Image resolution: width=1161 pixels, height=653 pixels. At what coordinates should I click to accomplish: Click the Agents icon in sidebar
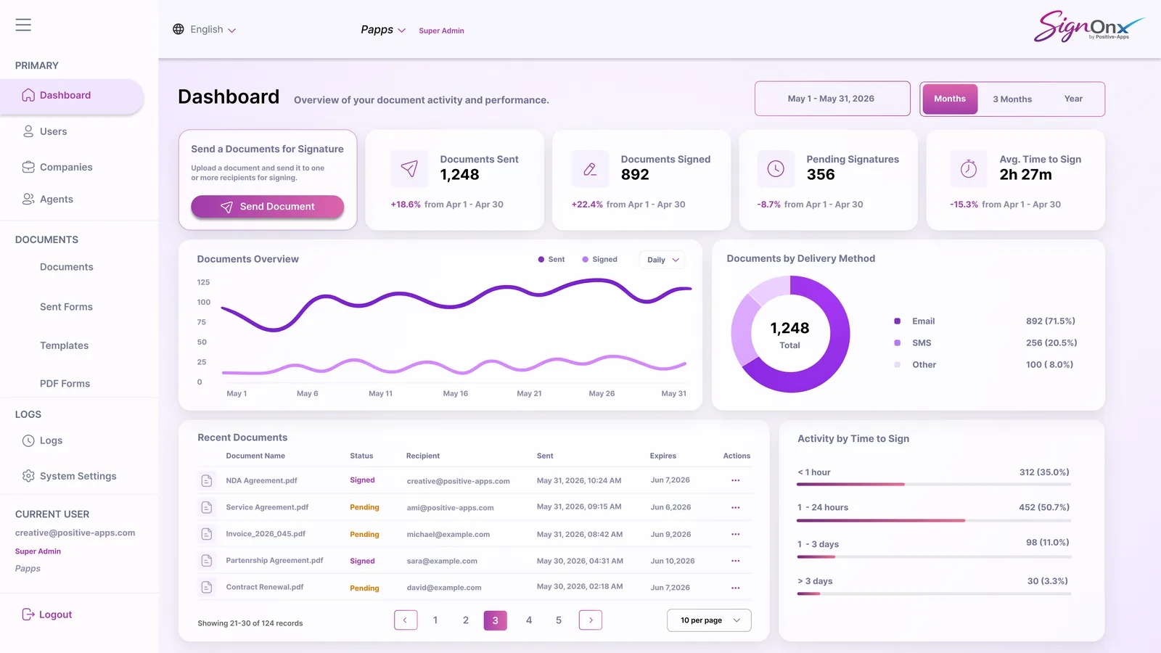tap(28, 199)
